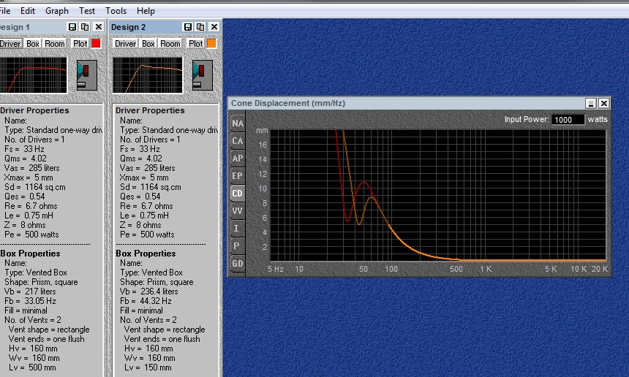
Task: Toggle the Plot button in Design 2
Action: click(196, 43)
